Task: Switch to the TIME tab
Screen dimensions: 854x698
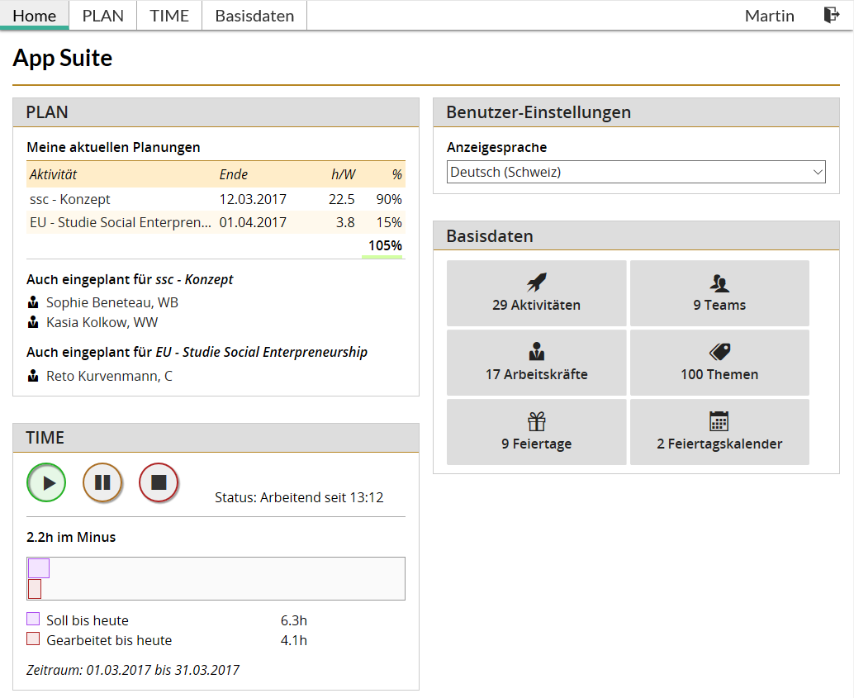Action: point(169,16)
